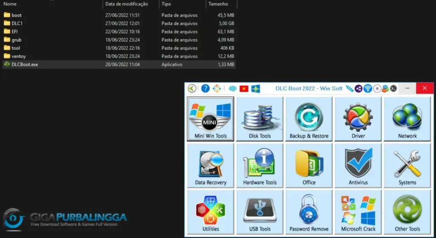Minimize the DLC Boot 2022 window
436x238 pixels.
point(407,88)
